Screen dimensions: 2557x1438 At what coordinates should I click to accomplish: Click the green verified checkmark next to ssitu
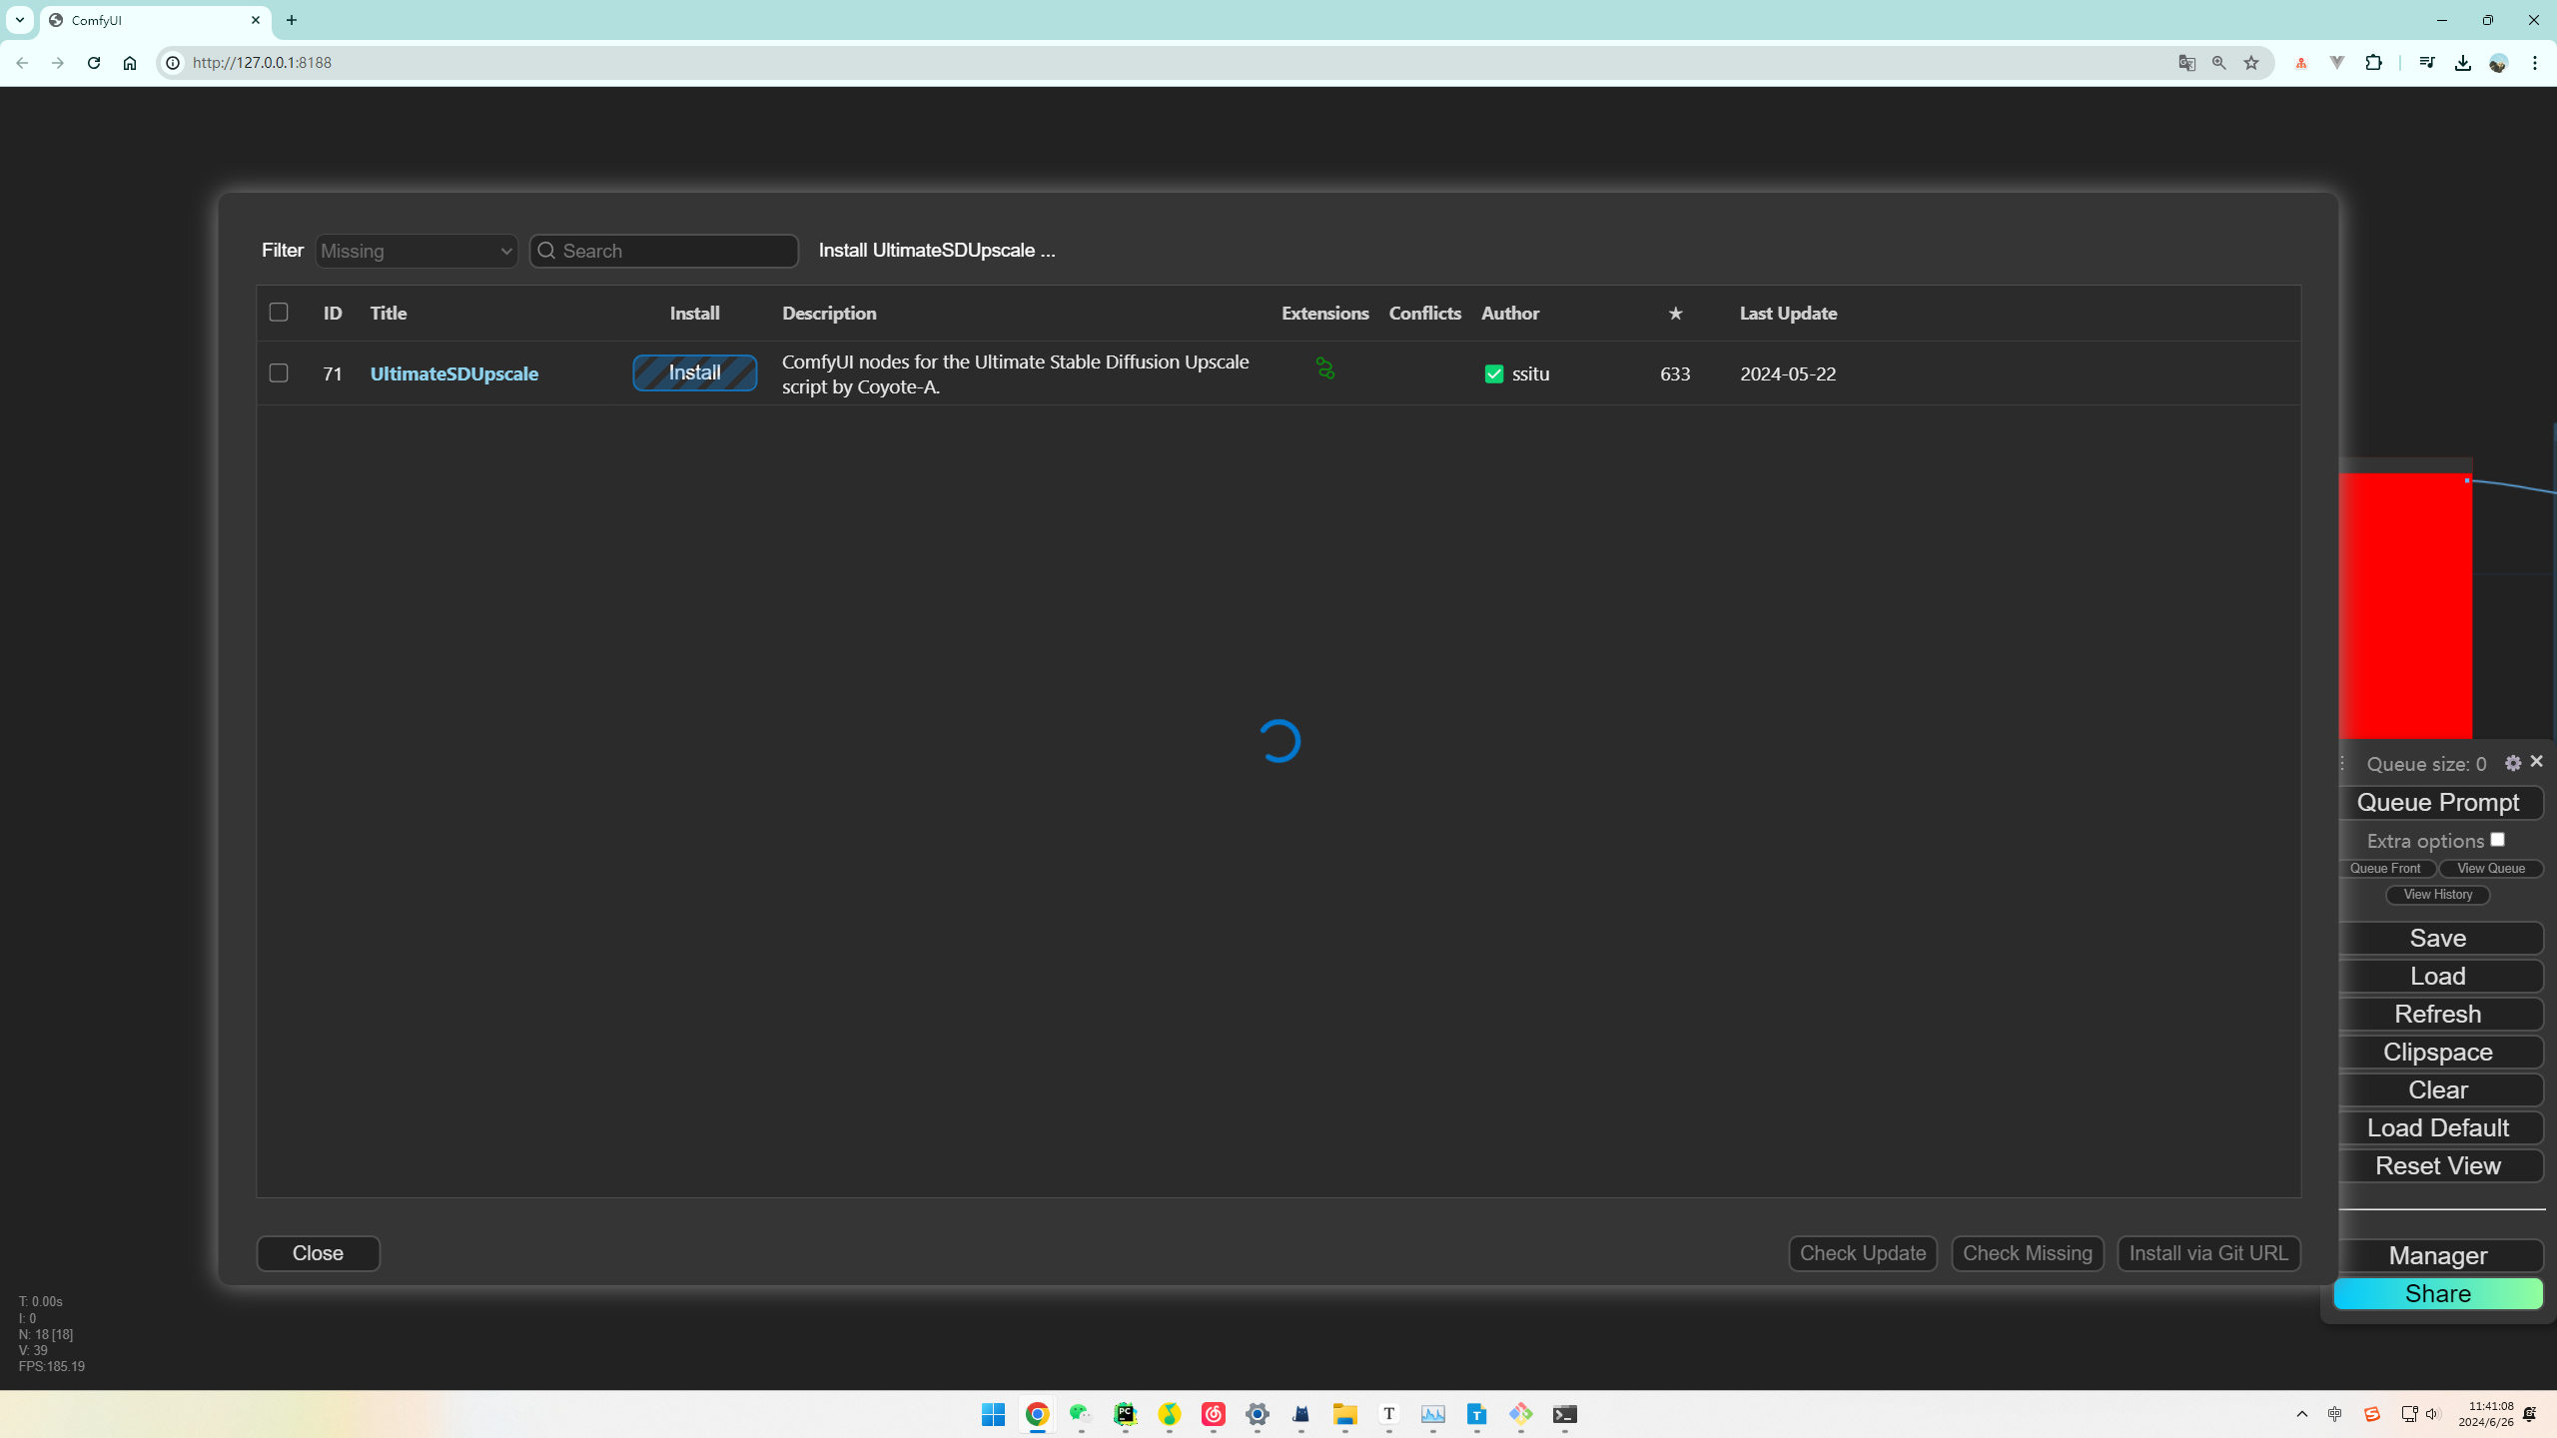(1494, 373)
